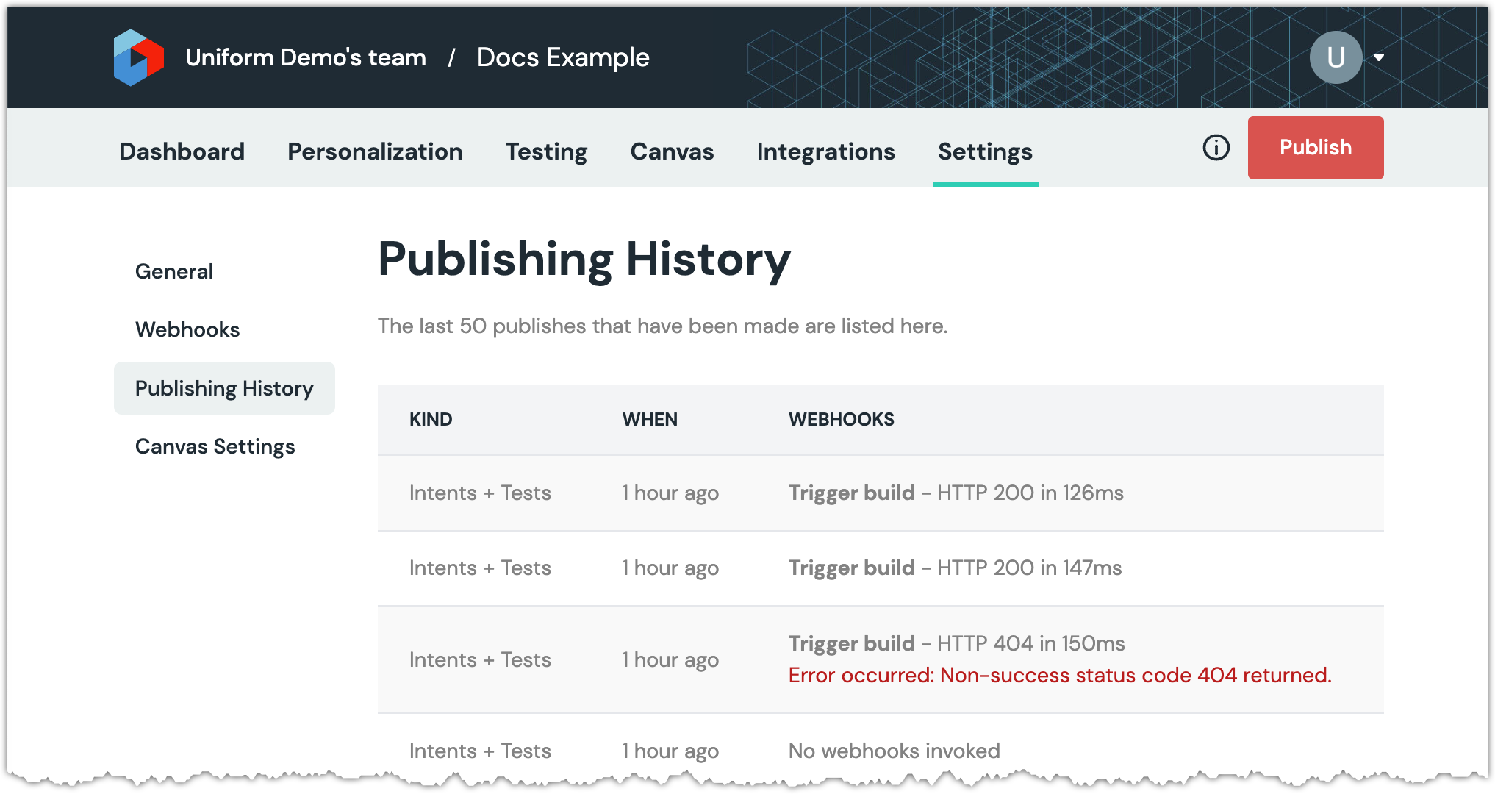Click the WEBHOOKS column header
The height and width of the screenshot is (794, 1495).
point(841,420)
